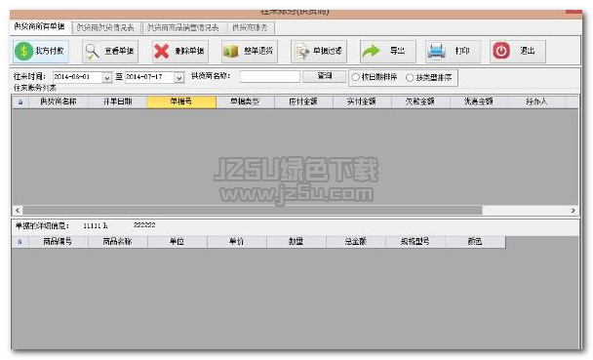Switch to the 供货商账务 tab
This screenshot has height=360, width=593.
point(250,27)
